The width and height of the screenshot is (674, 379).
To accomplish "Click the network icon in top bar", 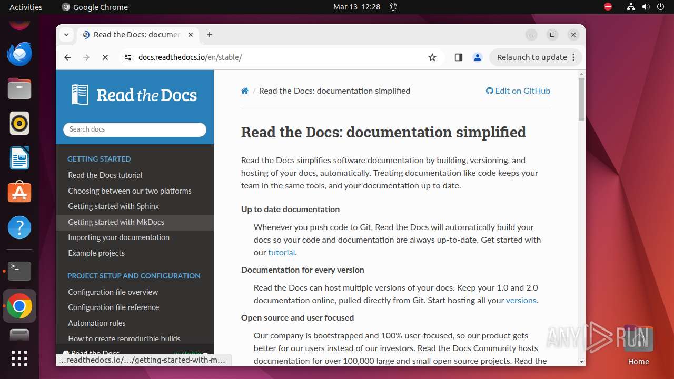I will pyautogui.click(x=631, y=7).
